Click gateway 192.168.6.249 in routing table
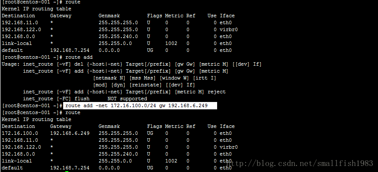 pos(70,133)
